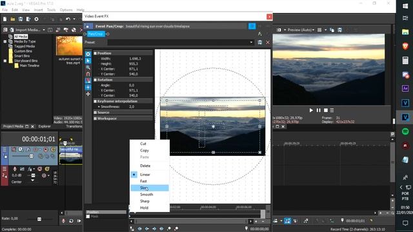Screen dimensions: 413x232
Task: Stop the preview playback
Action: point(325,110)
